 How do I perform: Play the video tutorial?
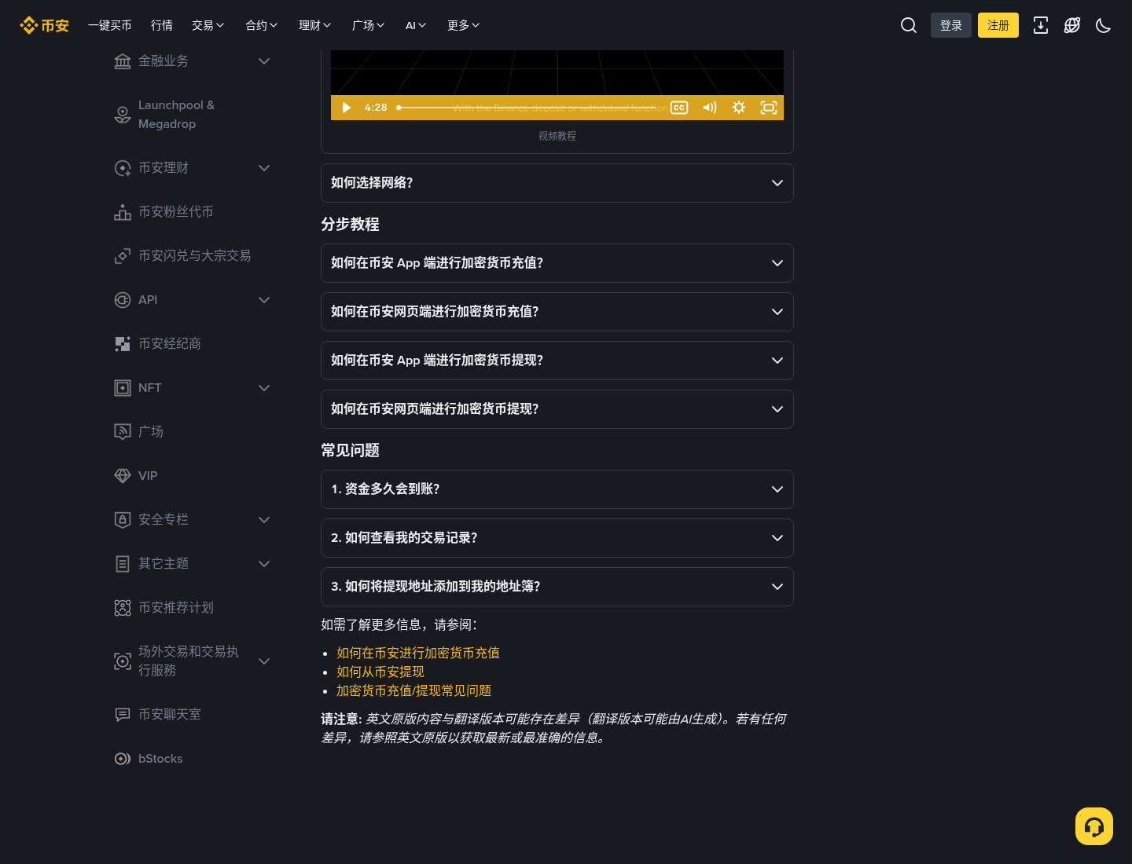pos(347,108)
